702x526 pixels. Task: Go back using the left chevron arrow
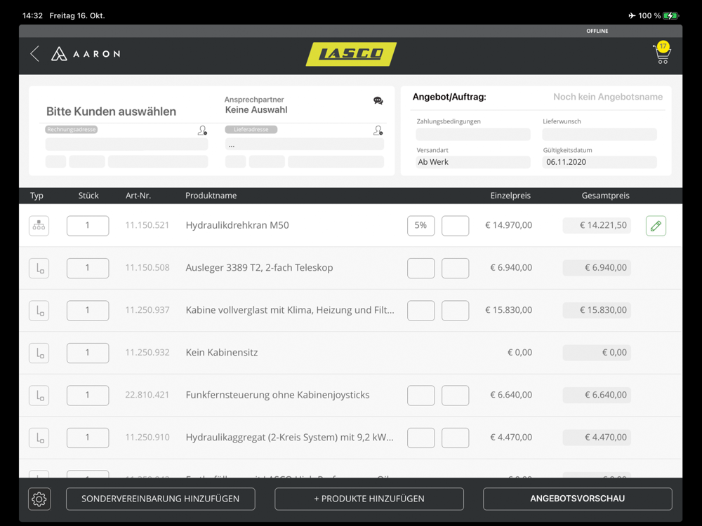point(35,54)
